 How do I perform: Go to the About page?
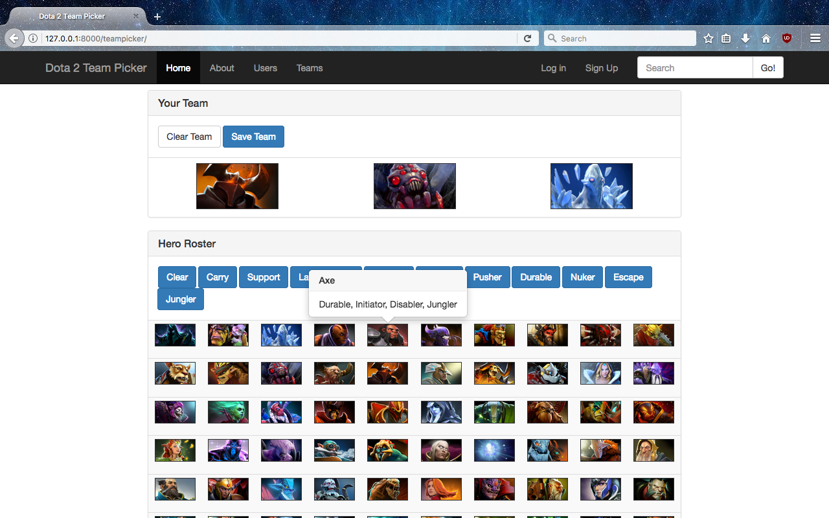point(222,68)
